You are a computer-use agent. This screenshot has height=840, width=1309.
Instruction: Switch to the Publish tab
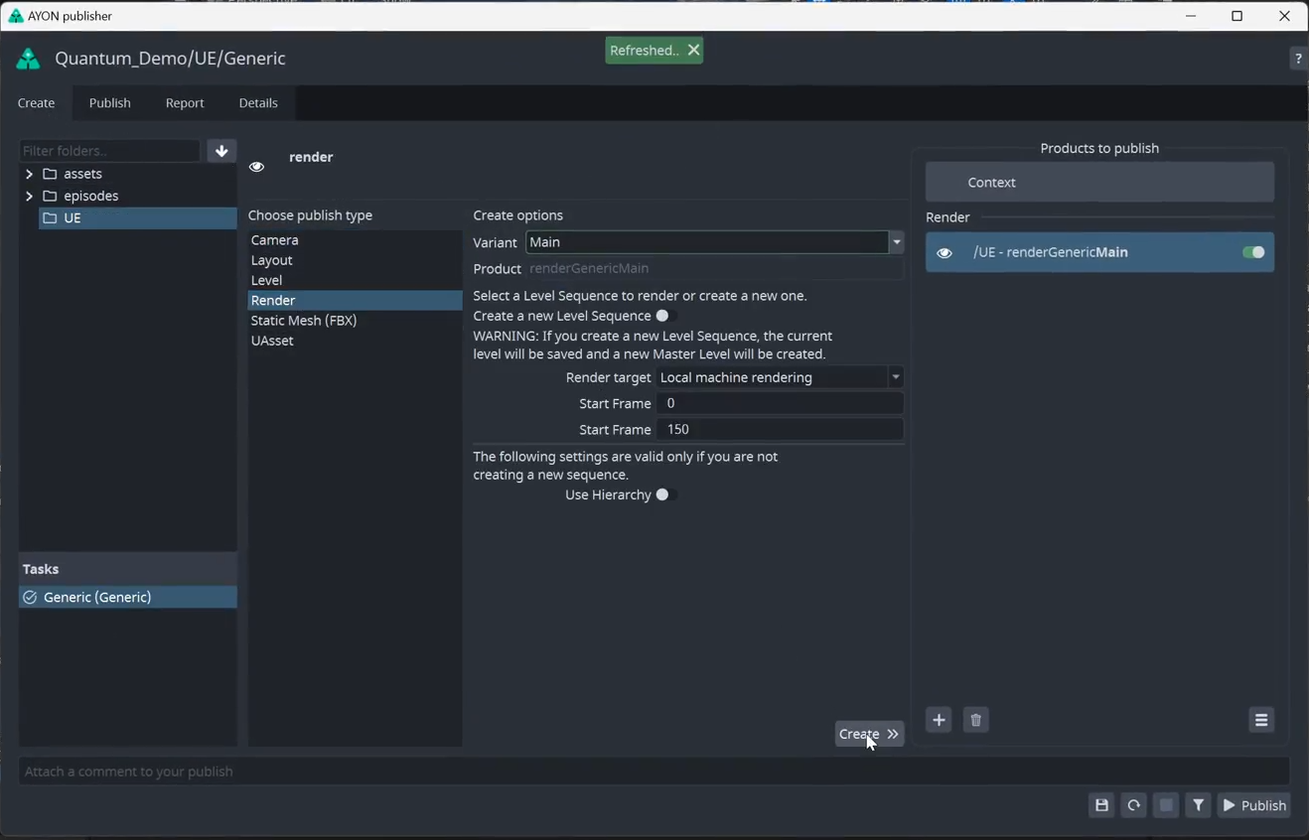(x=109, y=103)
